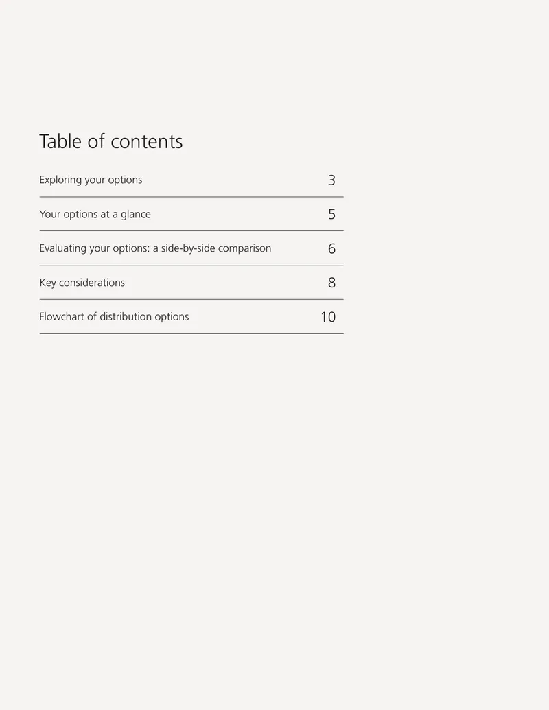549x710 pixels.
Task: Click the word "Table" in the heading
Action: (x=60, y=141)
